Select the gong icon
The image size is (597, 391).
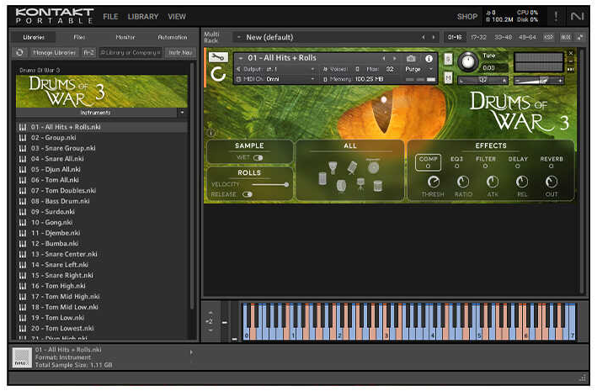pos(373,166)
